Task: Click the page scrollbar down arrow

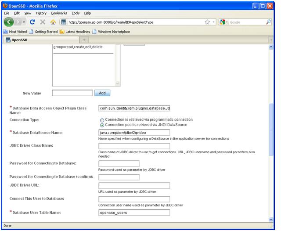Action: click(271, 220)
